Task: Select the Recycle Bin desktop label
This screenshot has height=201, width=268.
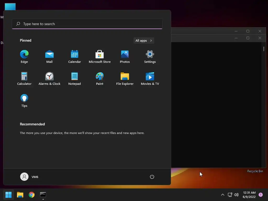Action: coord(255,171)
